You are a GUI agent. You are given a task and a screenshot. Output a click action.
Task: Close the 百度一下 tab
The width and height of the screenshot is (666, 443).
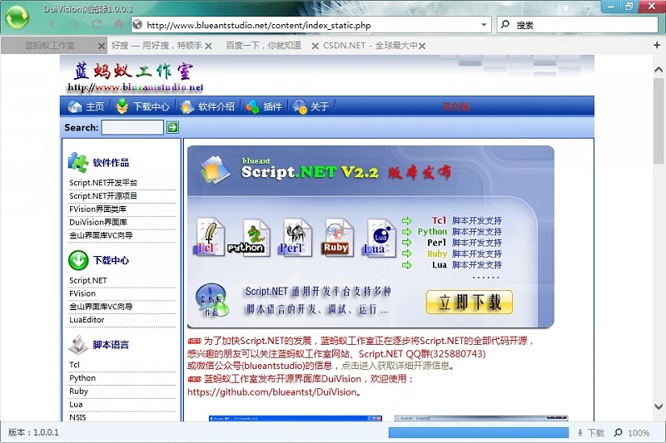click(316, 46)
